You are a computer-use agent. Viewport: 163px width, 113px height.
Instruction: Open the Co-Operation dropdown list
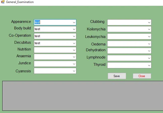point(74,36)
